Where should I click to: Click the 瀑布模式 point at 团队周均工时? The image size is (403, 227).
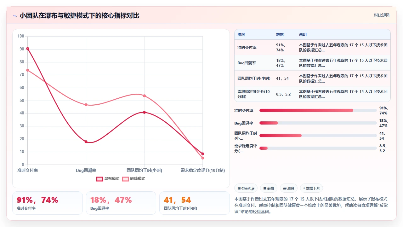tap(144, 112)
